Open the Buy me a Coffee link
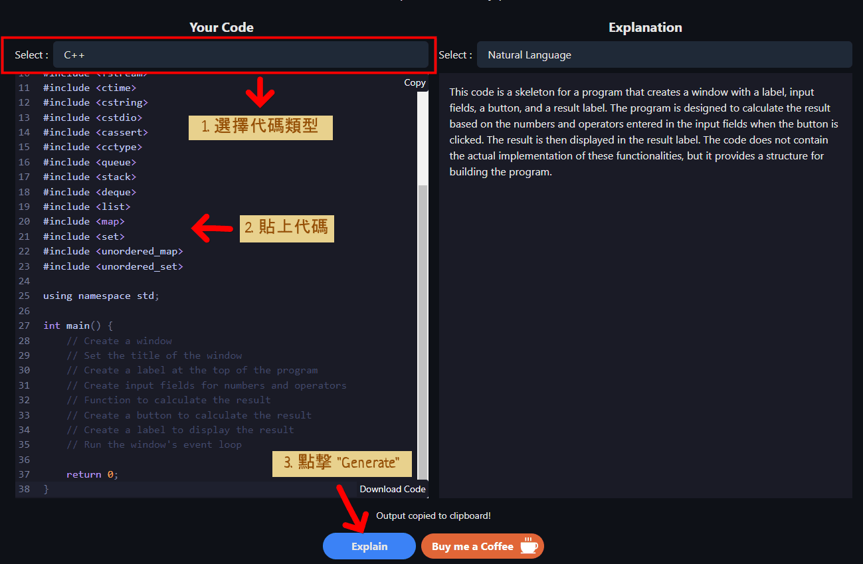The image size is (863, 564). click(x=473, y=546)
